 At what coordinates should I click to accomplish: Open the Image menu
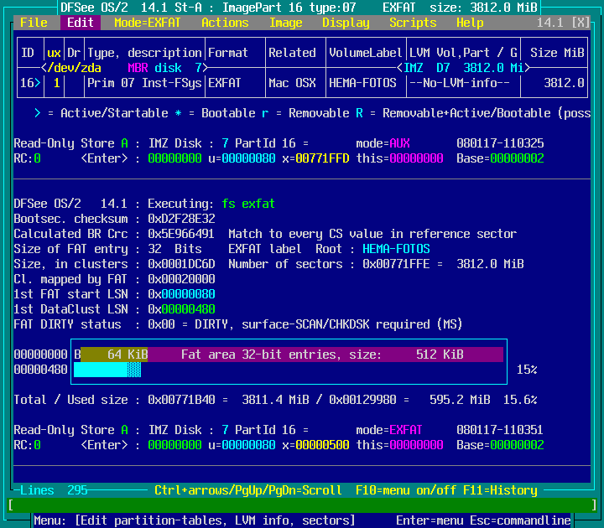285,23
